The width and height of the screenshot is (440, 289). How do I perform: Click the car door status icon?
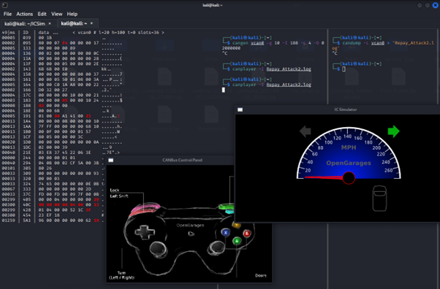[x=379, y=199]
